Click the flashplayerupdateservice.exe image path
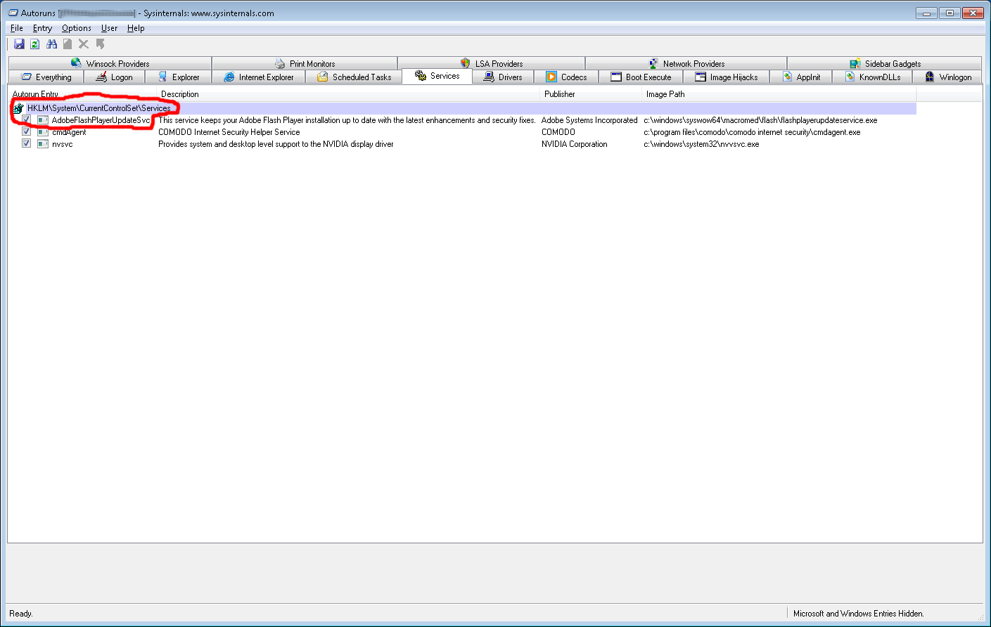Image resolution: width=991 pixels, height=627 pixels. tap(760, 120)
